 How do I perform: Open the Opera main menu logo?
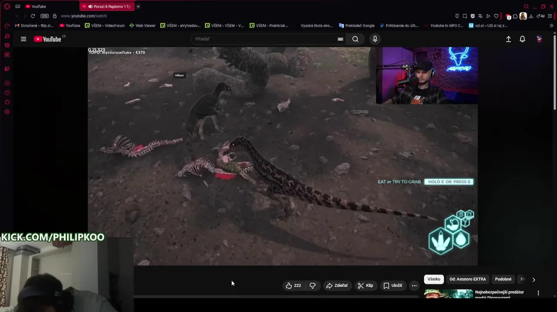[x=7, y=6]
